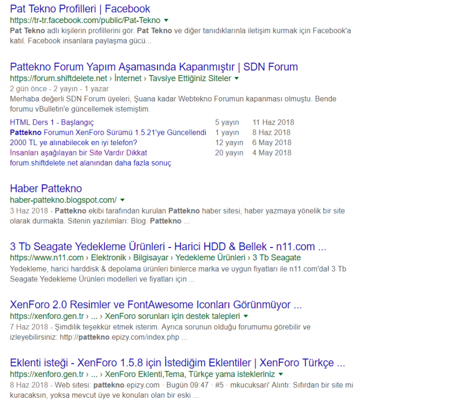Open the 3 Tb Seagate Yedekleme Ürünleri result
463x406 pixels.
coord(168,246)
